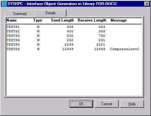Click the Name column header
The width and height of the screenshot is (151, 116).
tap(11, 20)
